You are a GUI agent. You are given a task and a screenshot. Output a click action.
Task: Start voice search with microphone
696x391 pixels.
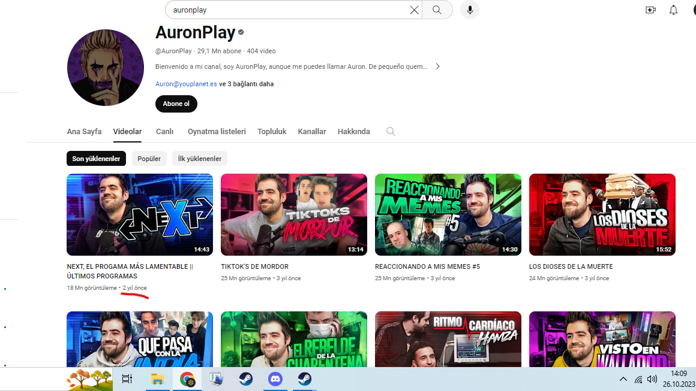pos(470,10)
